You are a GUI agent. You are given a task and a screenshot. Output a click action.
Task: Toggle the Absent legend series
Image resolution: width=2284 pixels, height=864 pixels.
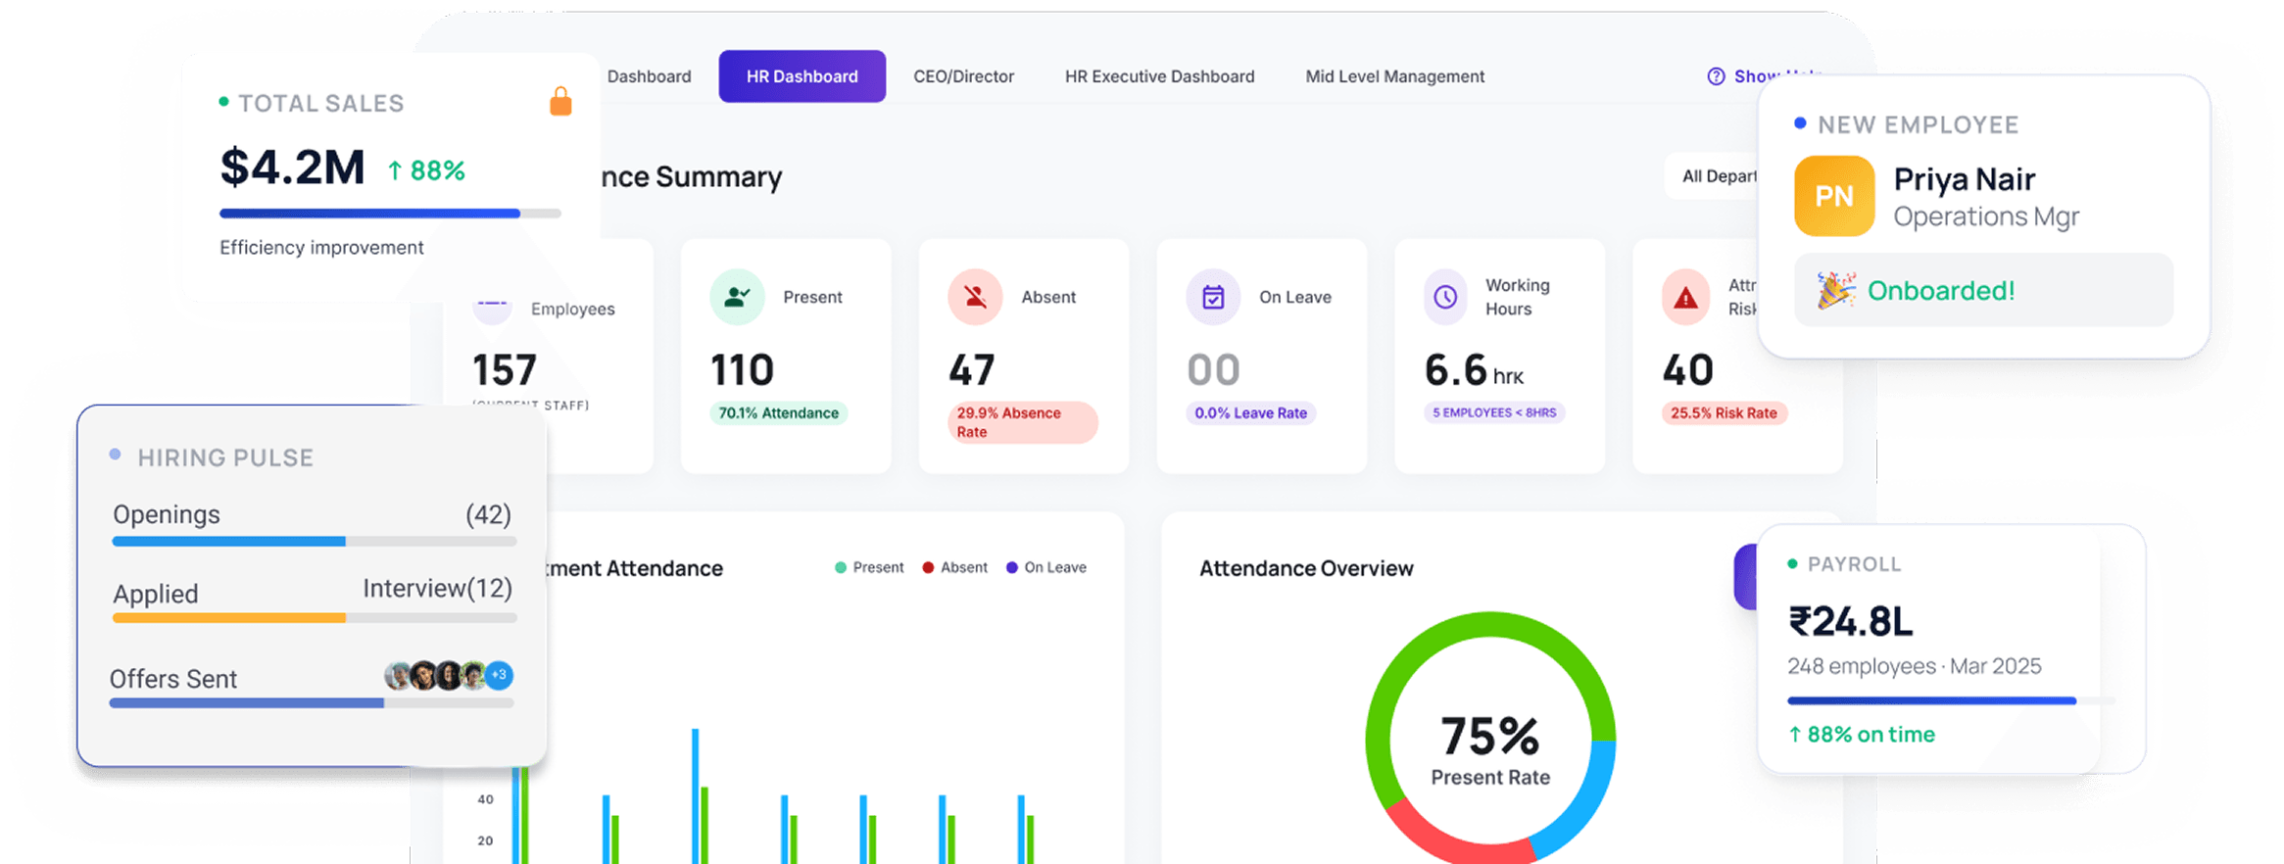(954, 567)
